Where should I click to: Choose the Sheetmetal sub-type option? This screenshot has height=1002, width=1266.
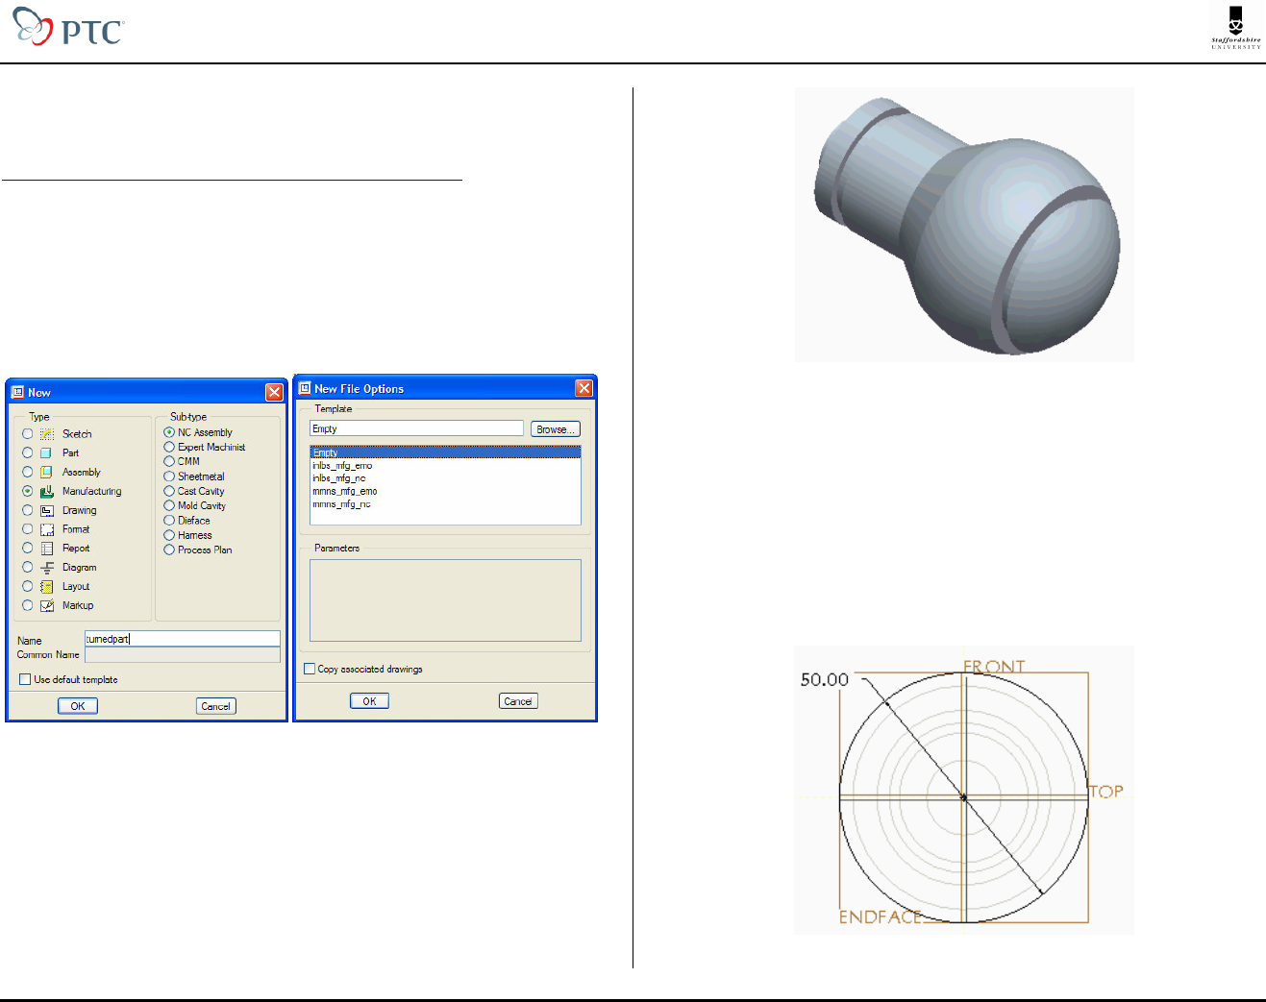click(169, 477)
